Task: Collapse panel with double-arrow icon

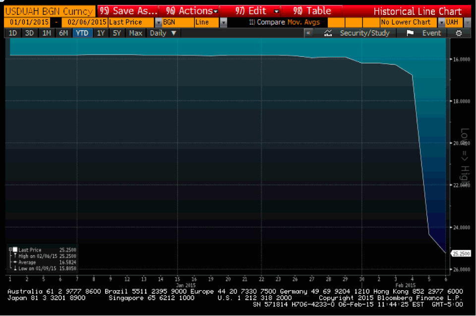Action: coord(308,33)
